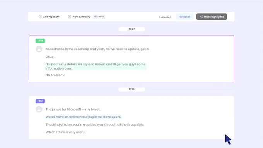Select 'The jungle for Microsoft in my tweet.'

[x=73, y=109]
